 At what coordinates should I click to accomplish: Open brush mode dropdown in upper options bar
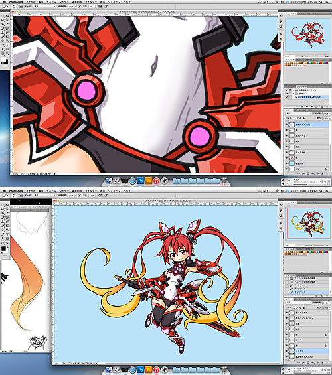coord(44,7)
